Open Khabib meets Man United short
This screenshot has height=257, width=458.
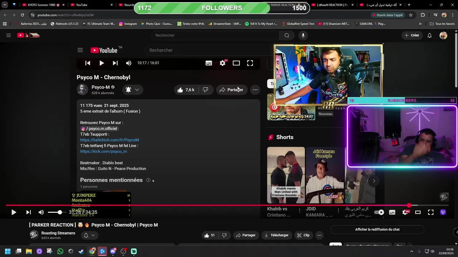click(x=286, y=175)
